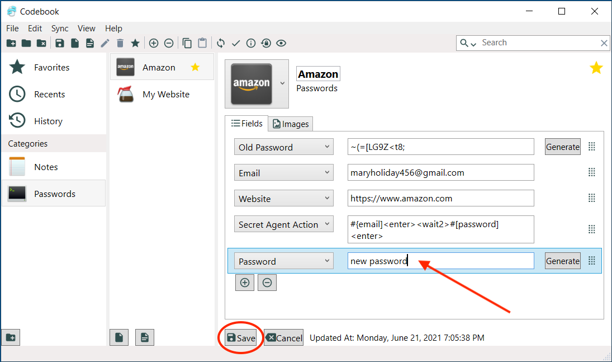Switch to the Images tab
The width and height of the screenshot is (612, 362).
tap(291, 124)
